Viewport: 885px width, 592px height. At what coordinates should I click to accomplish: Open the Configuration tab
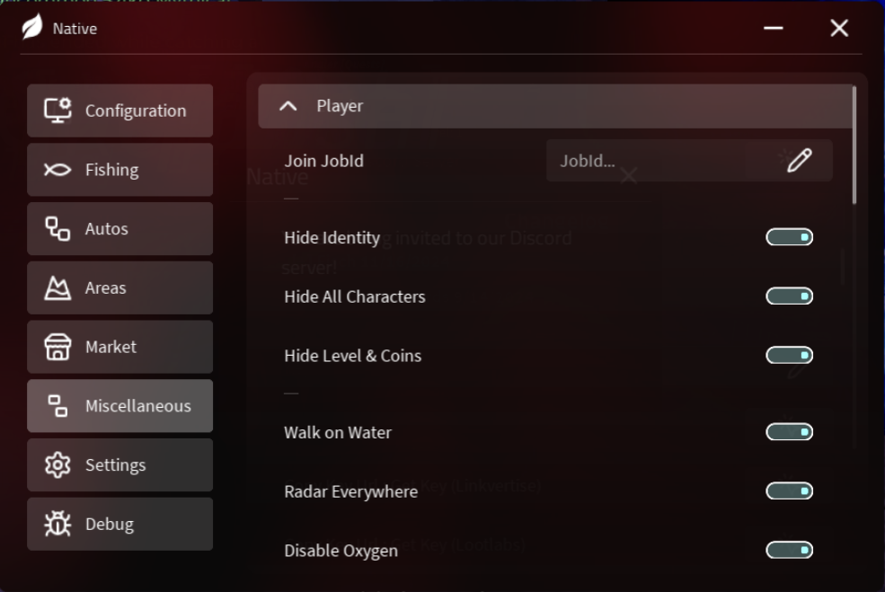(120, 110)
